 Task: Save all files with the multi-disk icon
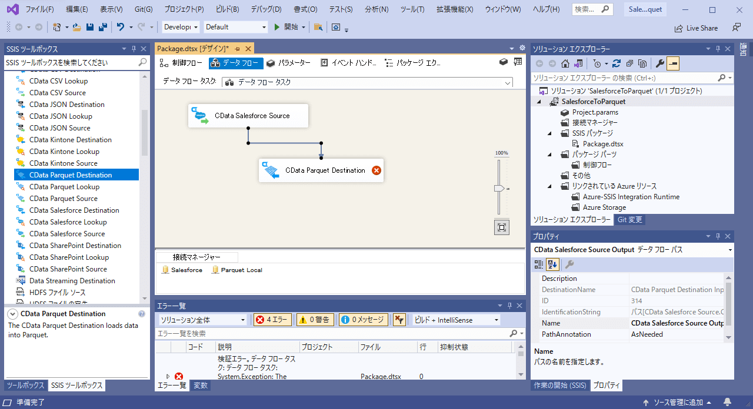coord(102,27)
